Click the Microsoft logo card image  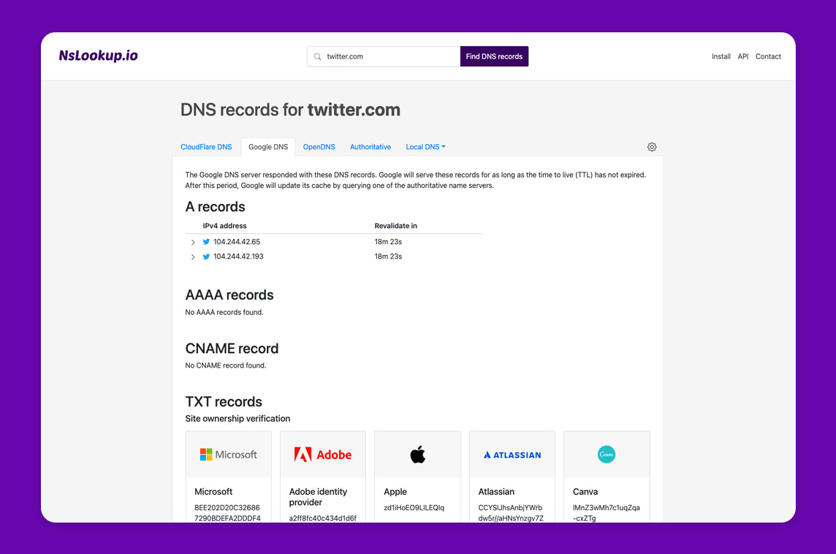click(228, 455)
